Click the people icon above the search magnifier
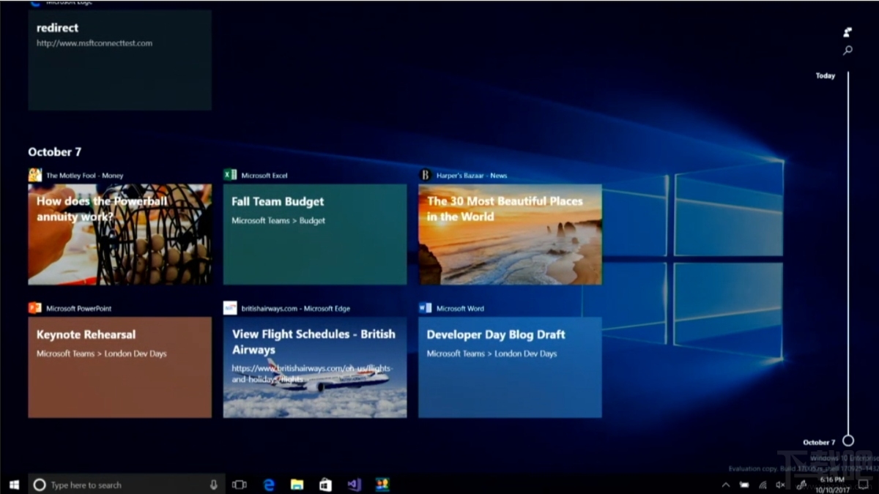The width and height of the screenshot is (879, 494). click(847, 32)
